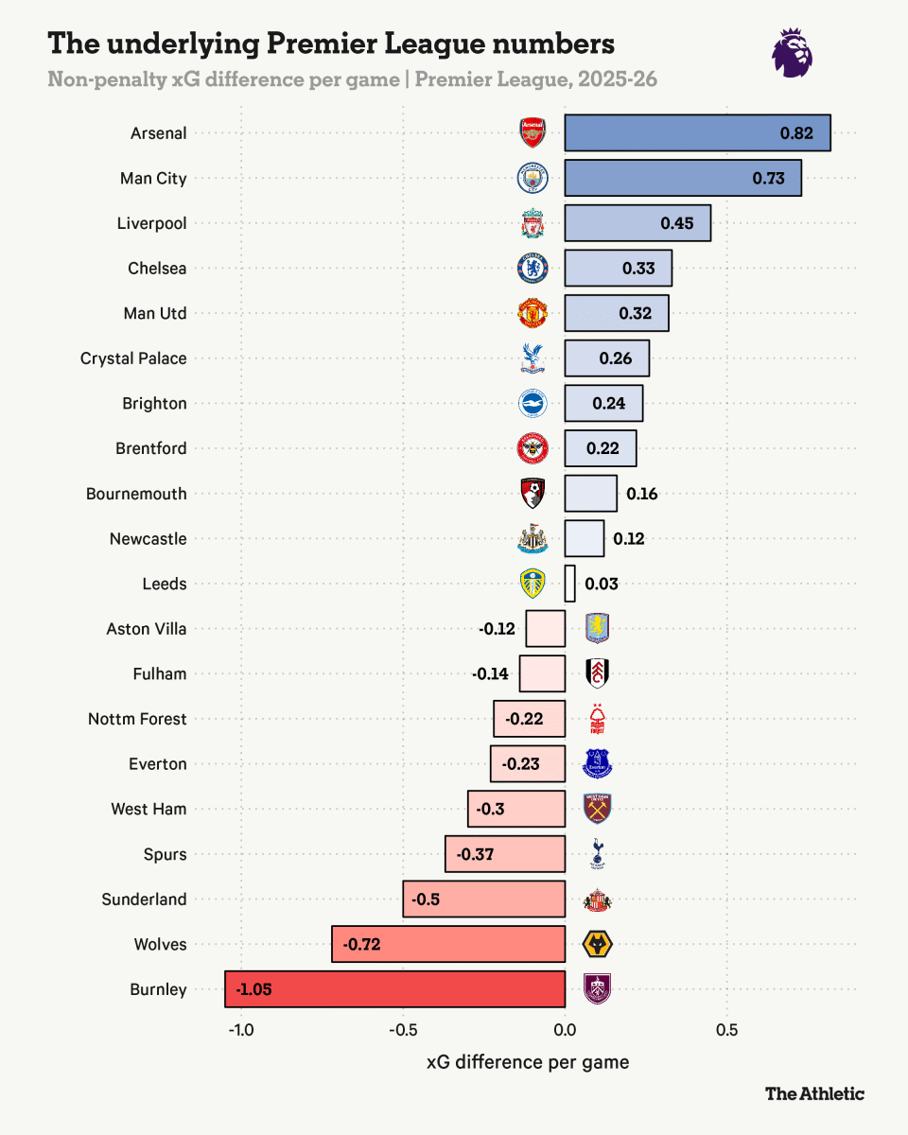This screenshot has height=1135, width=908.
Task: Click the Arsenal club crest
Action: (x=533, y=133)
